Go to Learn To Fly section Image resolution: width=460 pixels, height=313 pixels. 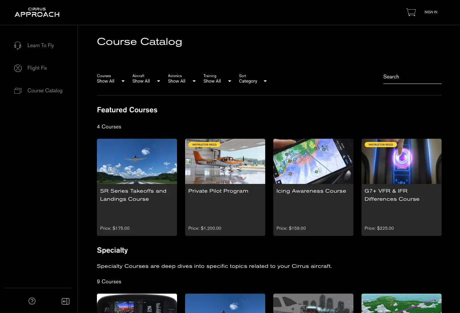[x=41, y=45]
